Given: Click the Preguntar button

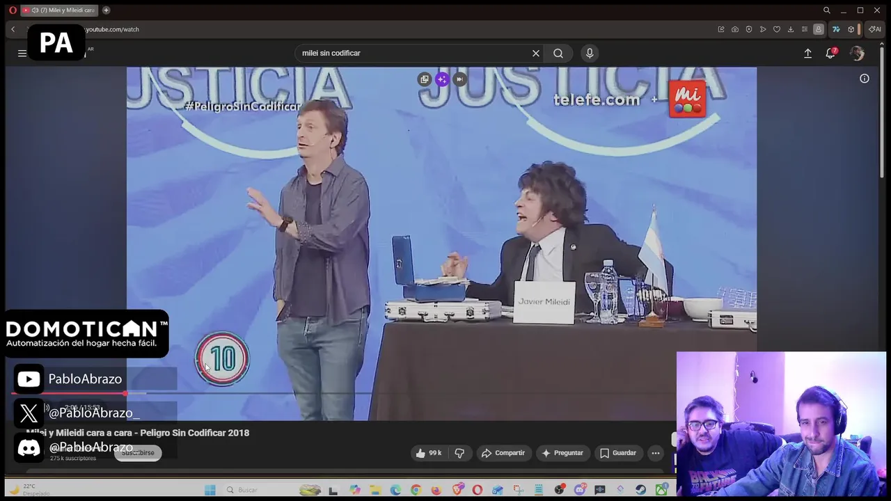Looking at the screenshot, I should [x=562, y=453].
